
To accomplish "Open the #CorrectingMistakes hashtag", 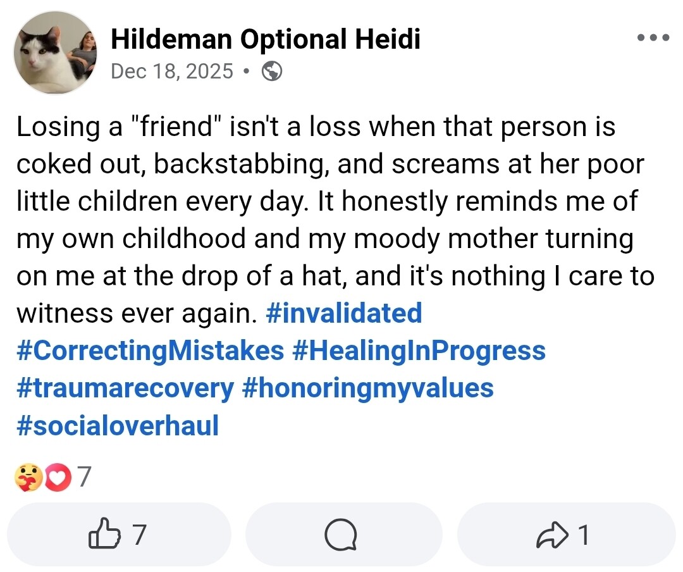I will point(150,350).
